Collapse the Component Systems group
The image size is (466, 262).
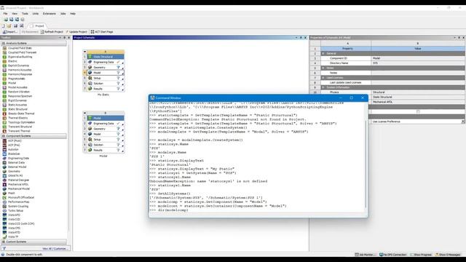point(4,136)
